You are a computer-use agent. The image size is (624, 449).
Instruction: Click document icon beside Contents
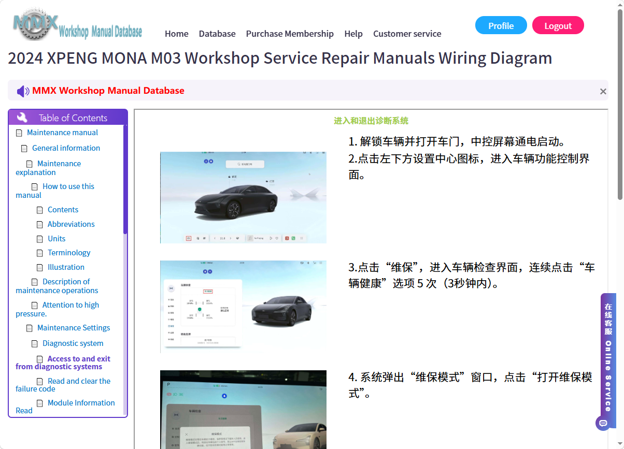coord(40,210)
